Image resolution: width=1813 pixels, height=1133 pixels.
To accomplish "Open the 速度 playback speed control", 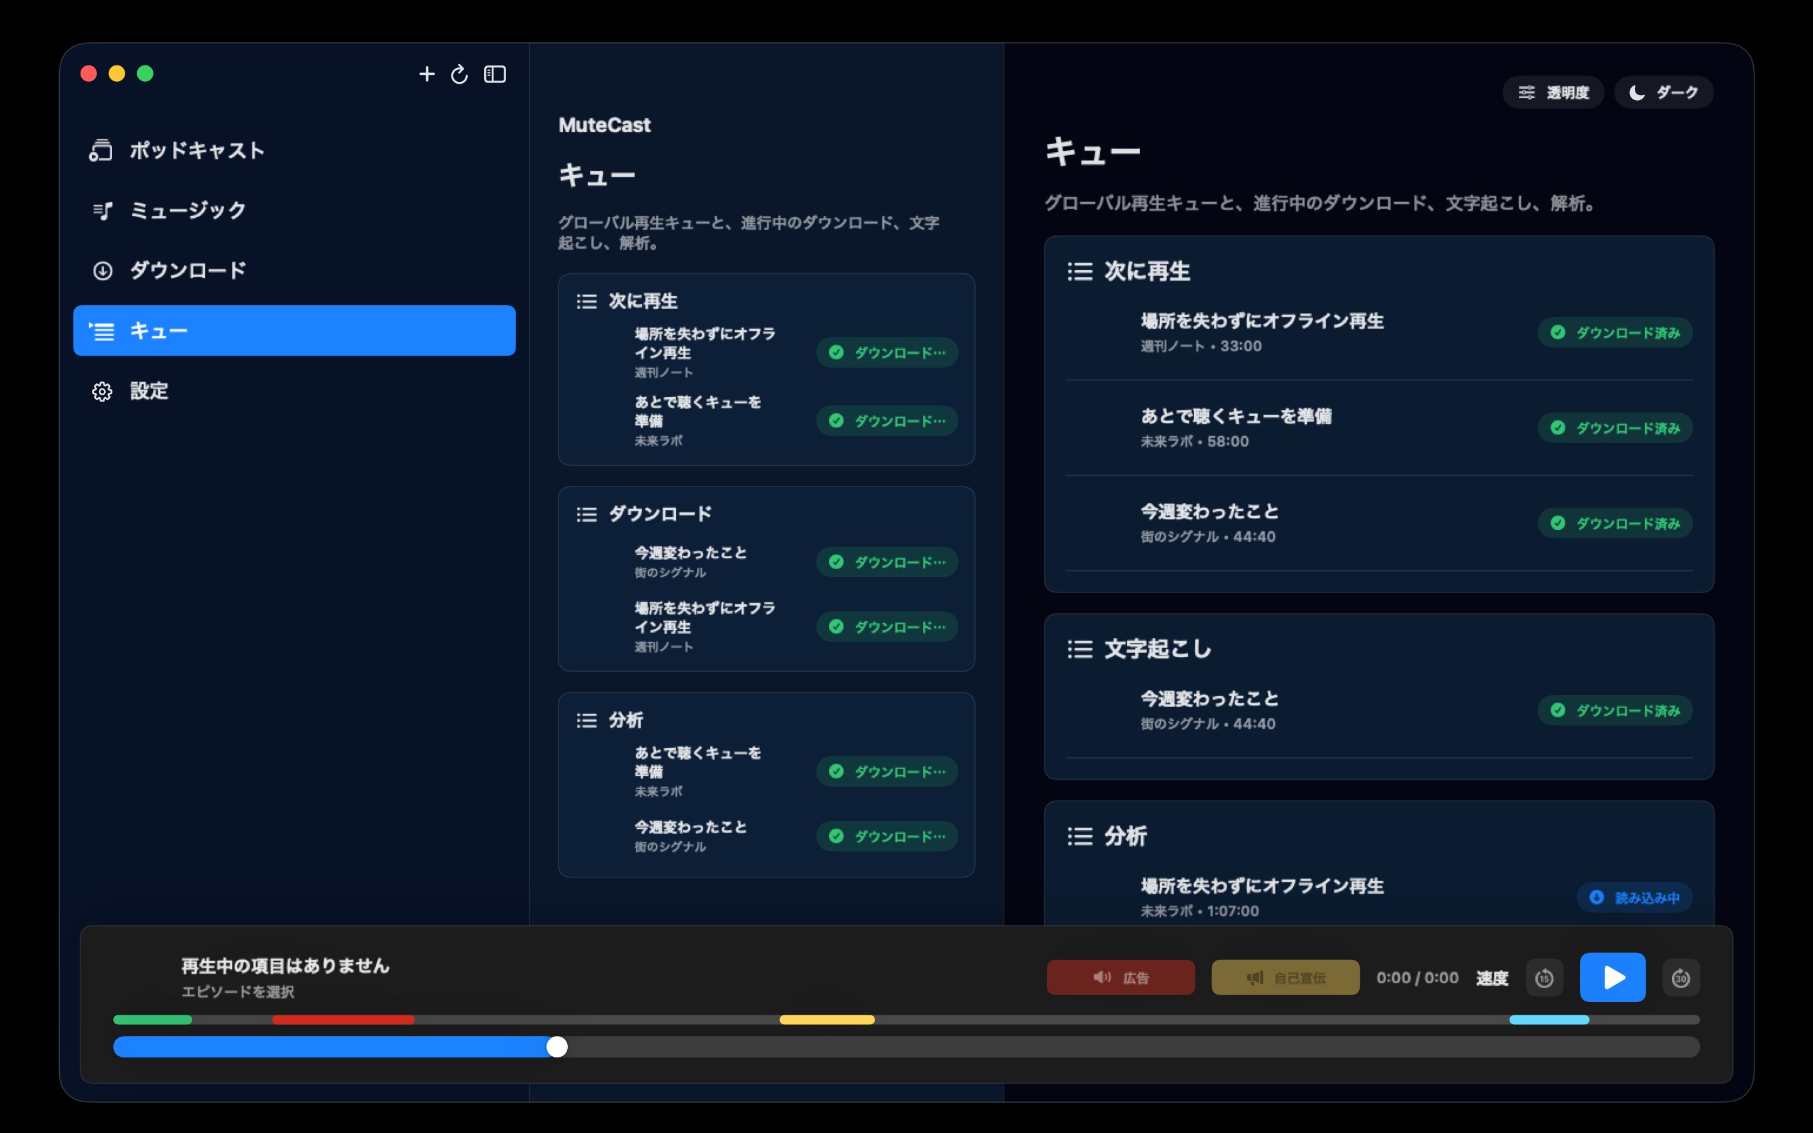I will click(x=1491, y=978).
